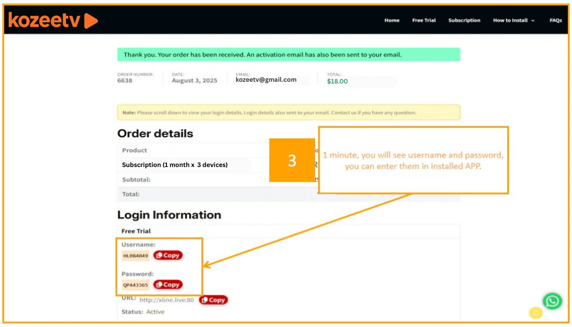Click the $18.00 total amount

coord(337,81)
